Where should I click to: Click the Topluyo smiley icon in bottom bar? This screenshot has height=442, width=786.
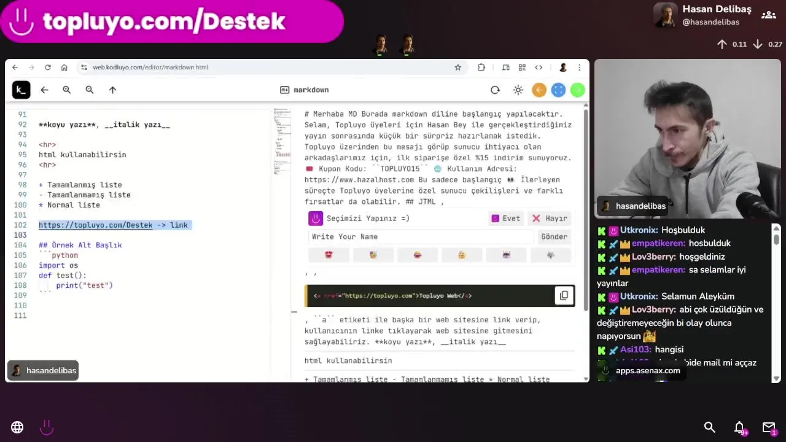(47, 427)
